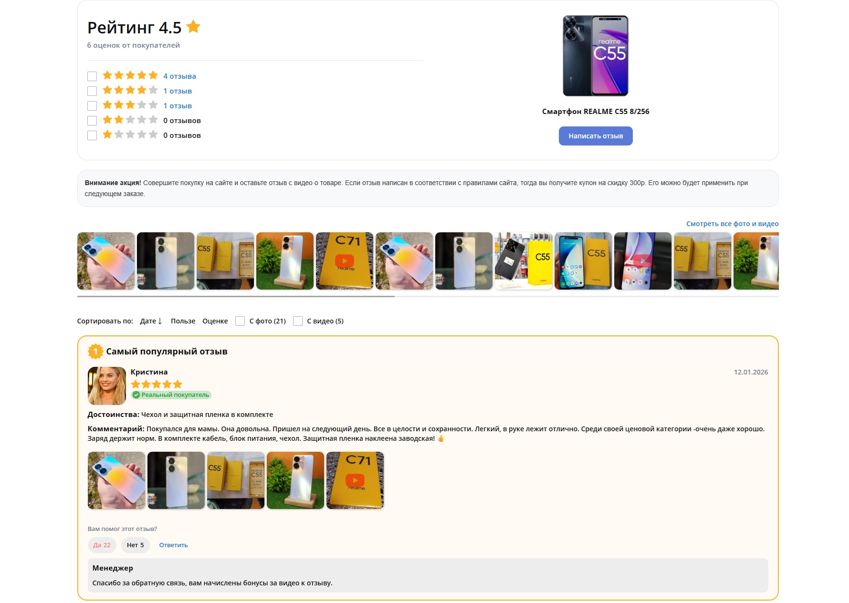Open the '4 отзыва' five-star link
849x603 pixels.
click(180, 76)
